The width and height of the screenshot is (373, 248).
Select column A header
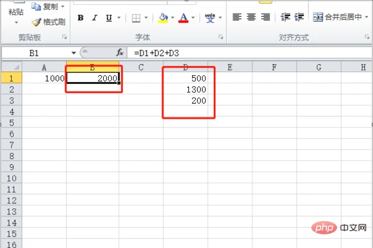pos(44,67)
